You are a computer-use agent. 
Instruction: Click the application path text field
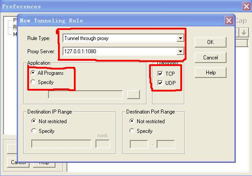pos(85,95)
